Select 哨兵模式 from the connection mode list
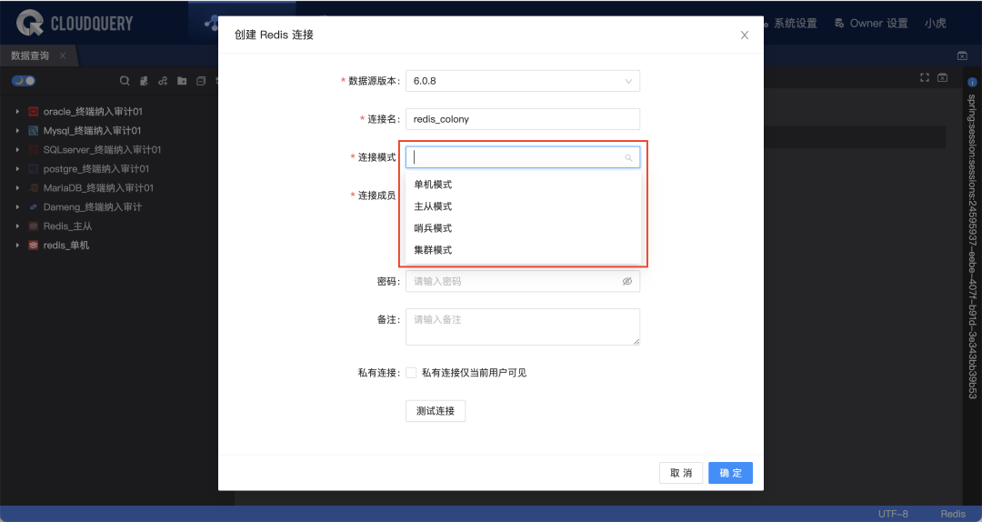 coord(523,228)
